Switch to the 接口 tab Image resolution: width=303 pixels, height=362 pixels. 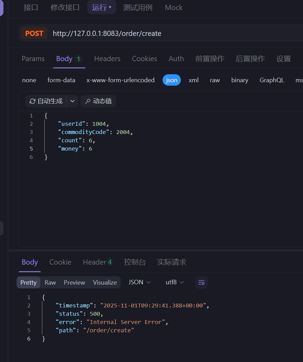click(x=31, y=7)
